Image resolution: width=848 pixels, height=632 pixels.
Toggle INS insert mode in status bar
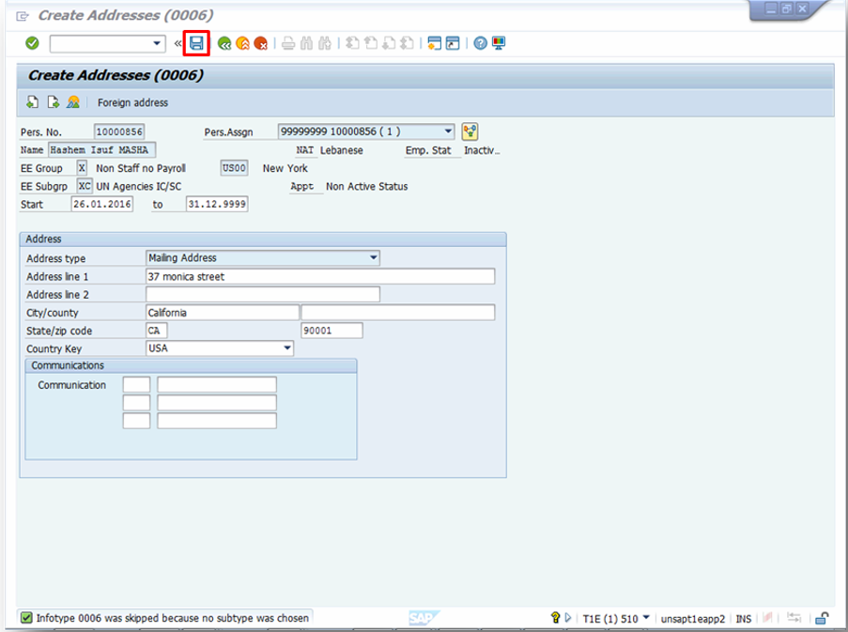point(743,618)
